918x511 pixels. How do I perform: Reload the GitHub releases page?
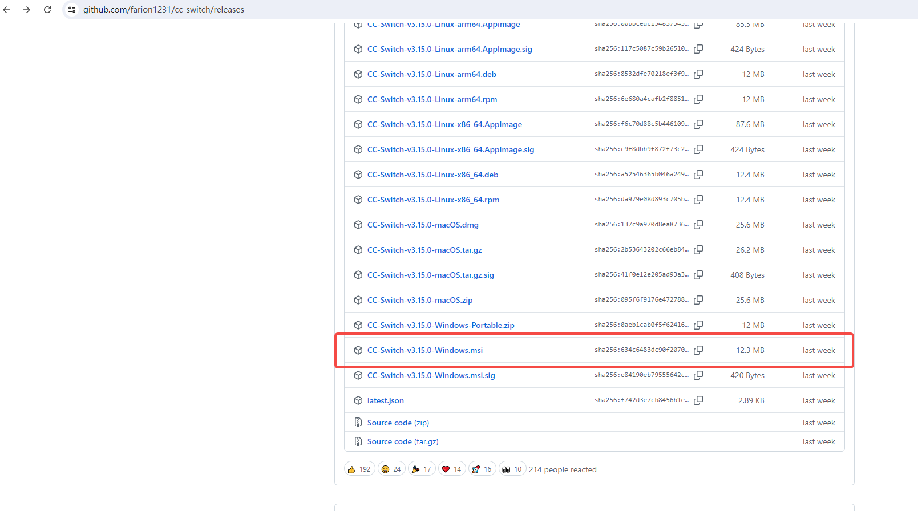click(x=47, y=10)
